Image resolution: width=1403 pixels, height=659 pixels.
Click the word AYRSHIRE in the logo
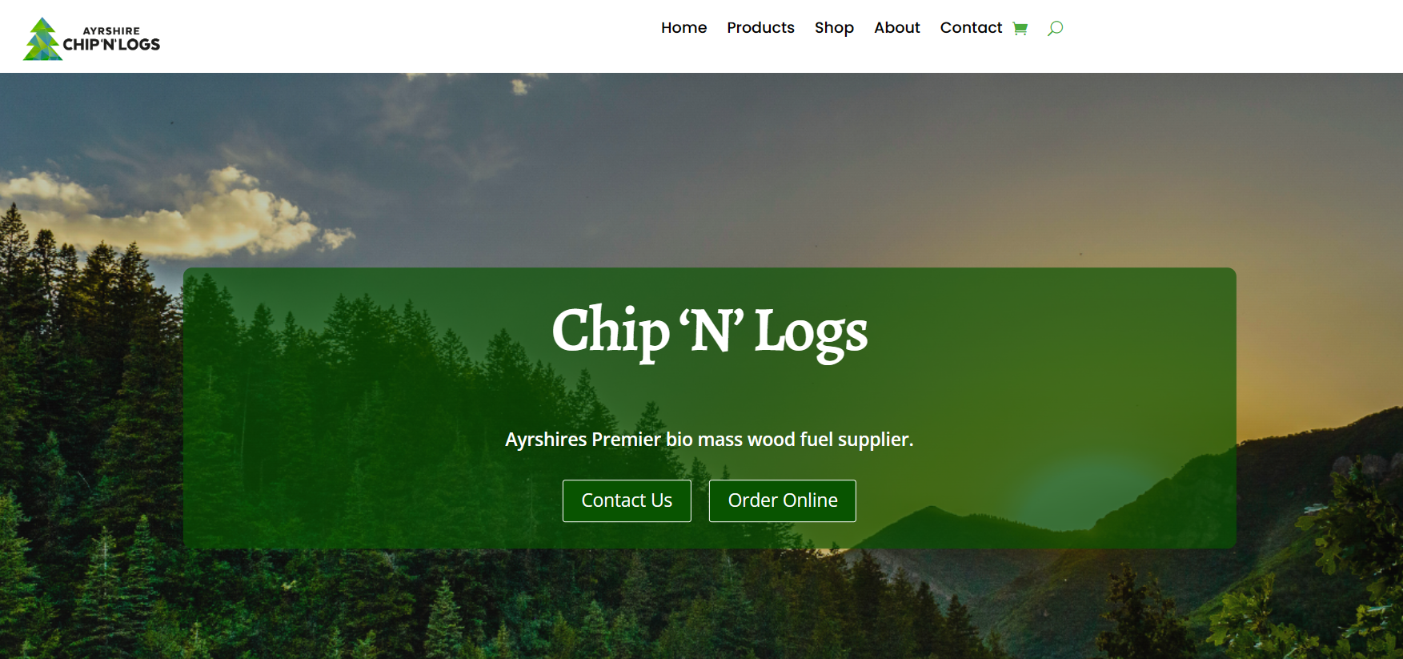pos(111,31)
